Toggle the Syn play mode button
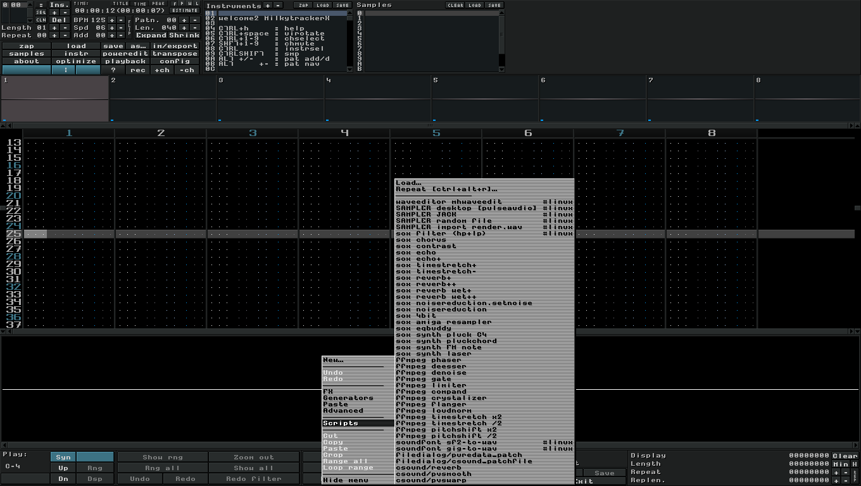This screenshot has height=486, width=861. (x=63, y=457)
